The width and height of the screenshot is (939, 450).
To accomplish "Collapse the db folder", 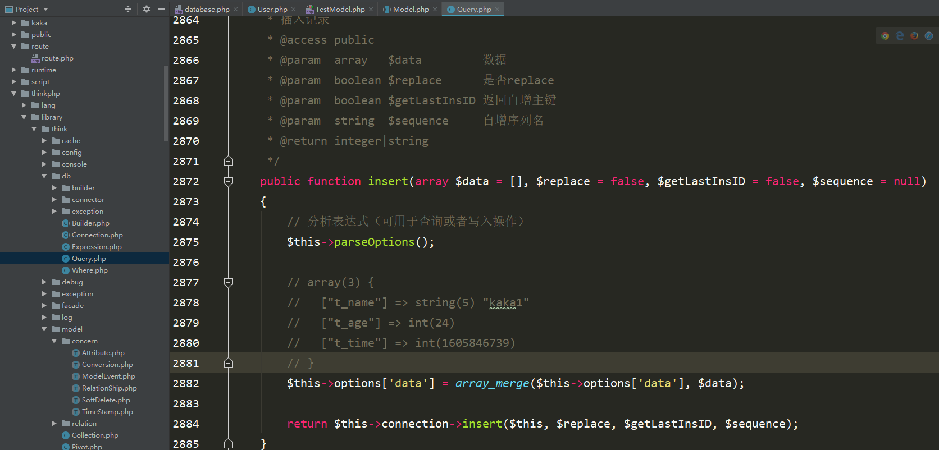I will tap(44, 176).
